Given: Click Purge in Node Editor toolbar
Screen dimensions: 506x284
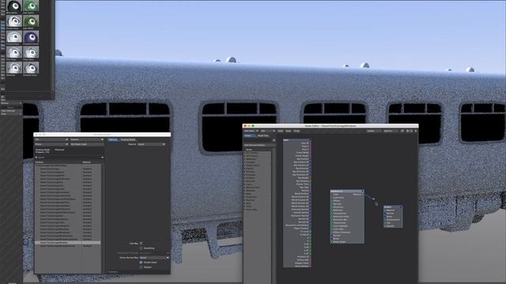Looking at the screenshot, I should pos(296,131).
